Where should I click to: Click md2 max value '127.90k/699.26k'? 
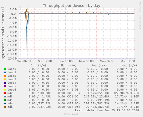126,93
